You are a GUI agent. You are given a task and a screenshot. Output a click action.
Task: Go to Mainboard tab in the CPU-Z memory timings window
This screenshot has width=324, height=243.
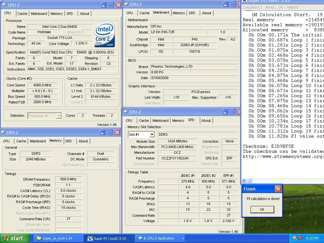click(38, 141)
